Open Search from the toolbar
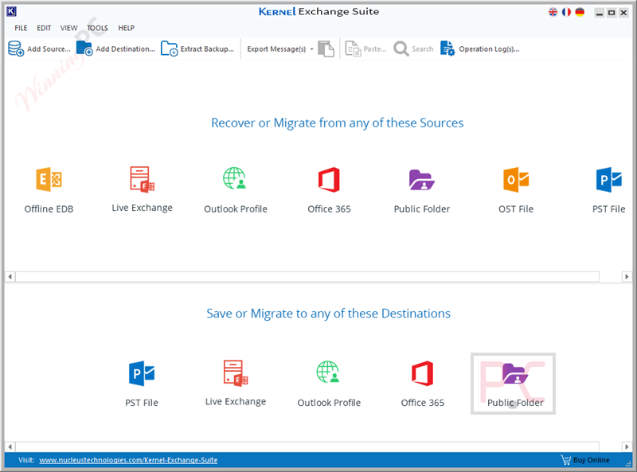 pyautogui.click(x=413, y=49)
